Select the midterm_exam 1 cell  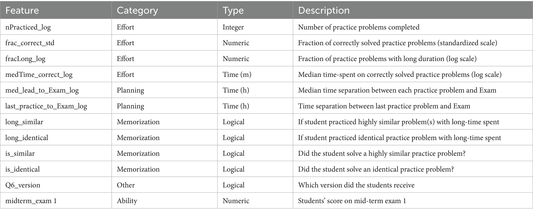31,201
